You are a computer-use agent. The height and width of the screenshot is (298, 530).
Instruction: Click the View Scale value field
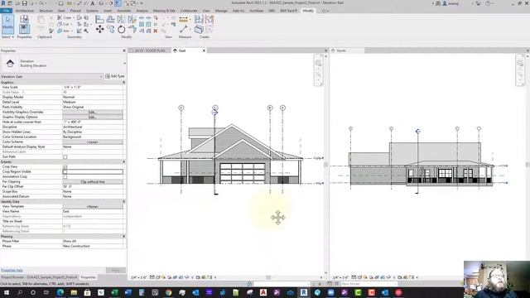point(93,87)
